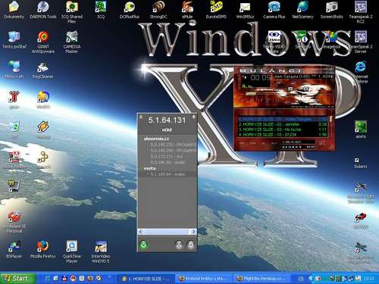This screenshot has width=379, height=284.
Task: Switch to the middle Firefox taskbar window
Action: [x=204, y=279]
